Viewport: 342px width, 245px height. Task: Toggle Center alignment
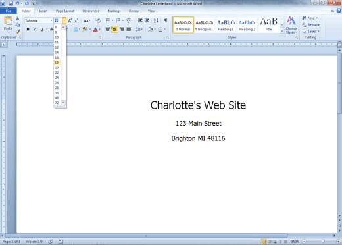(x=114, y=29)
